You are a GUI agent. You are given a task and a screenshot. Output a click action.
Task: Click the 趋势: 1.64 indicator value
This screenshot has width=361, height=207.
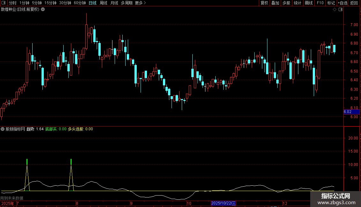tap(35, 129)
